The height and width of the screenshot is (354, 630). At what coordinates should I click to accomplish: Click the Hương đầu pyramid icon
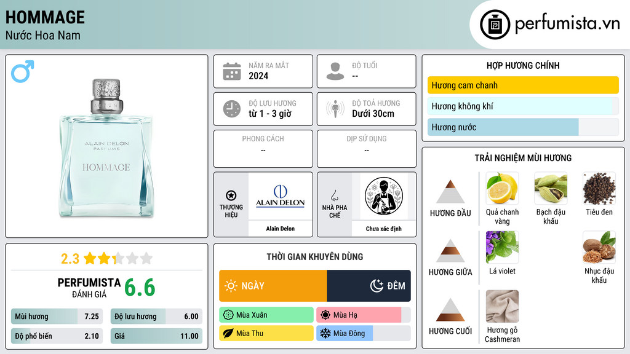tap(450, 192)
